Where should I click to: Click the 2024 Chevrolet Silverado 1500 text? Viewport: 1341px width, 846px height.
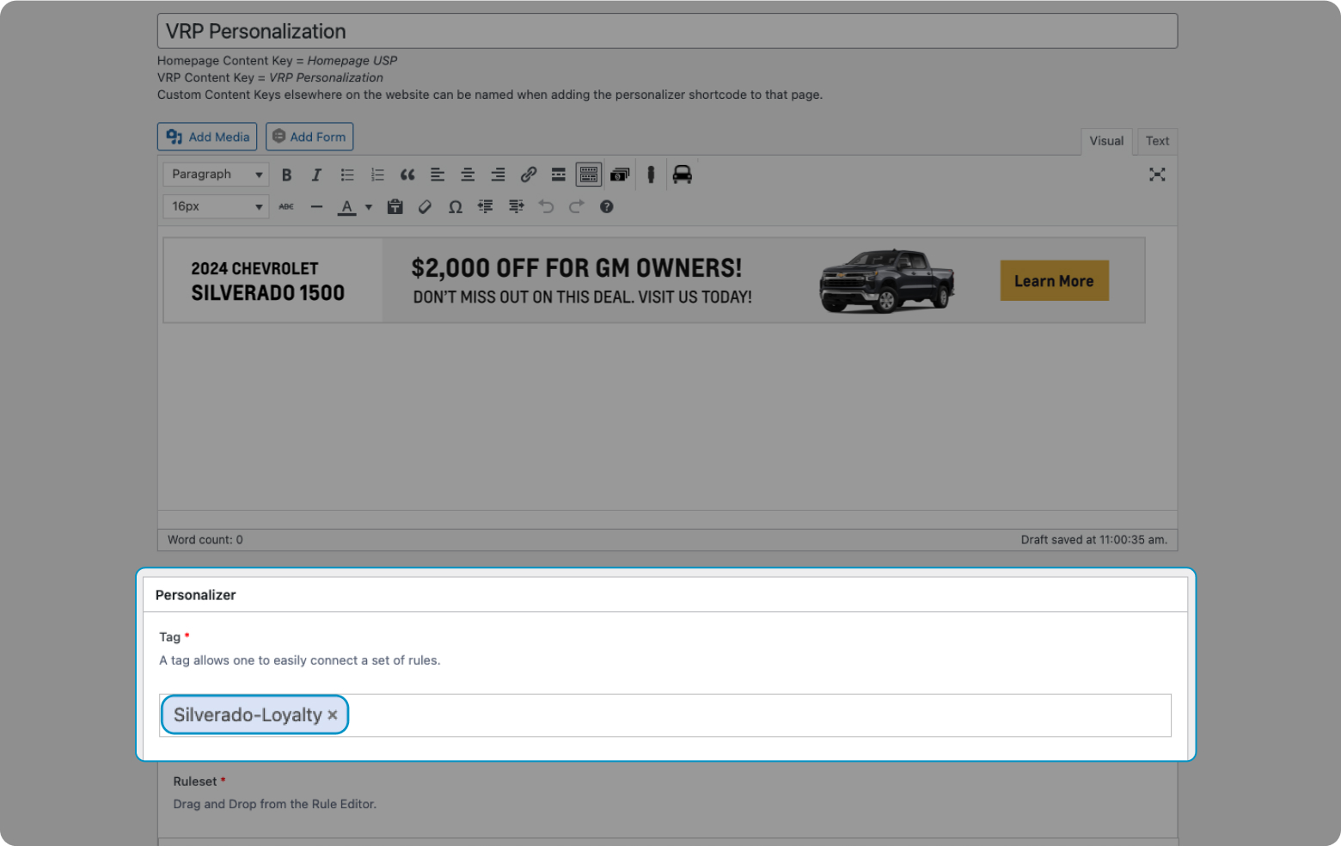click(267, 281)
